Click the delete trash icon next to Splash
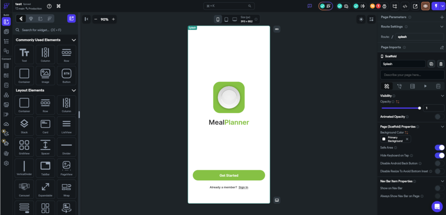446x215 pixels. (x=440, y=64)
